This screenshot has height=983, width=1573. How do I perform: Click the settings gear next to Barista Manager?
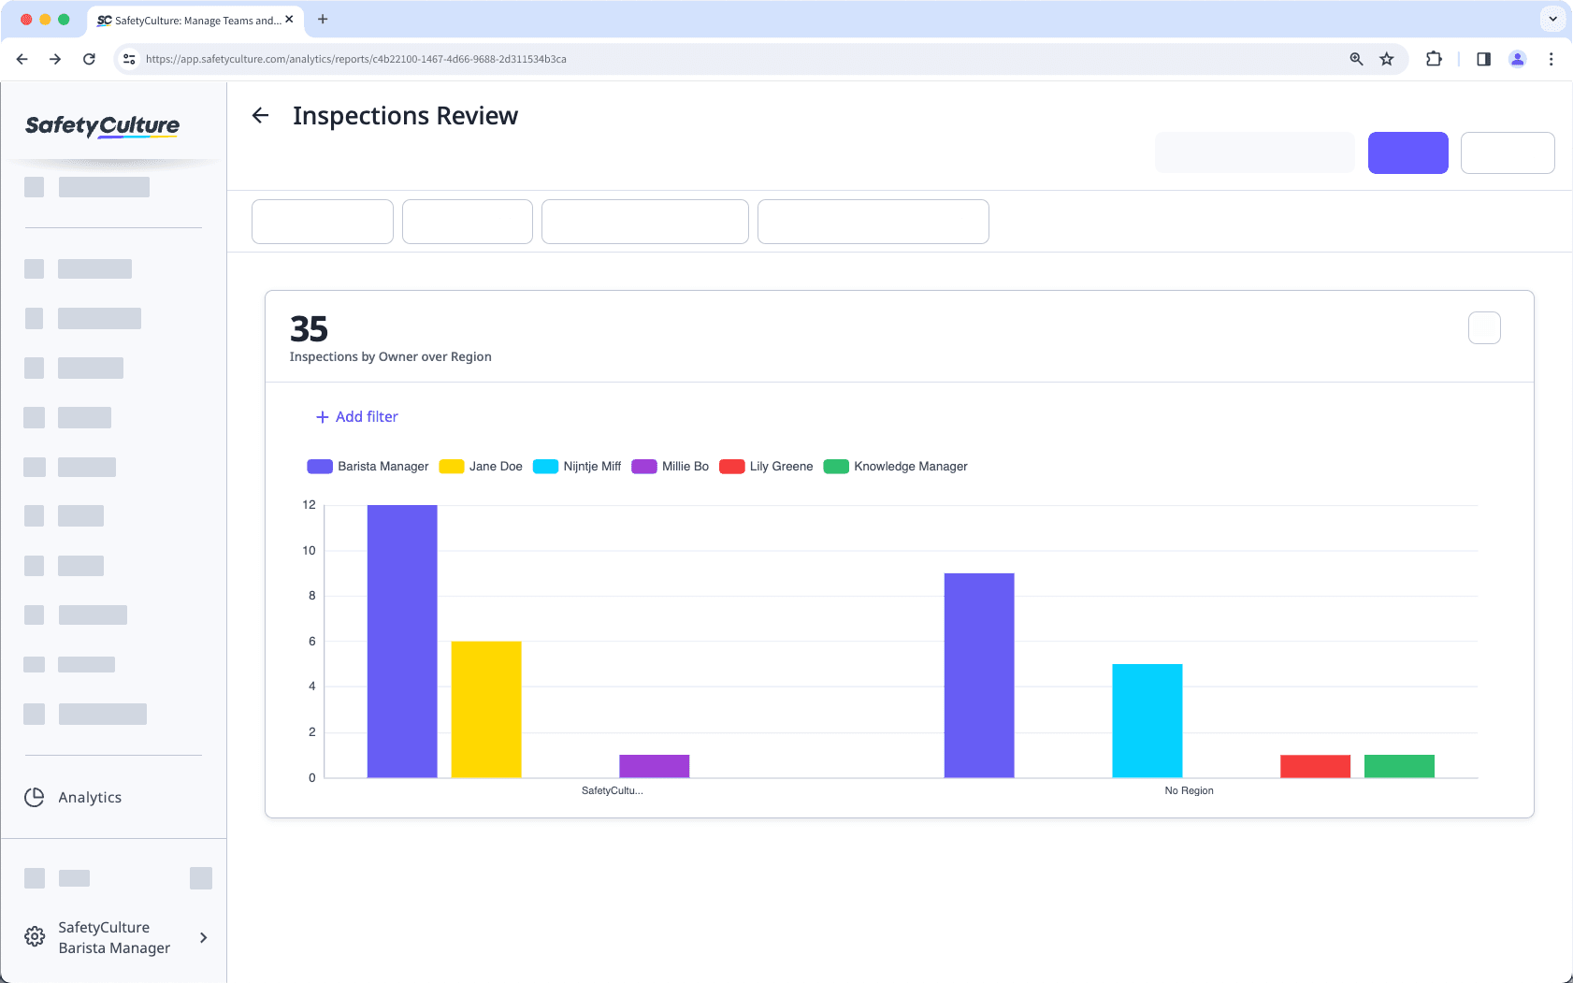tap(34, 936)
